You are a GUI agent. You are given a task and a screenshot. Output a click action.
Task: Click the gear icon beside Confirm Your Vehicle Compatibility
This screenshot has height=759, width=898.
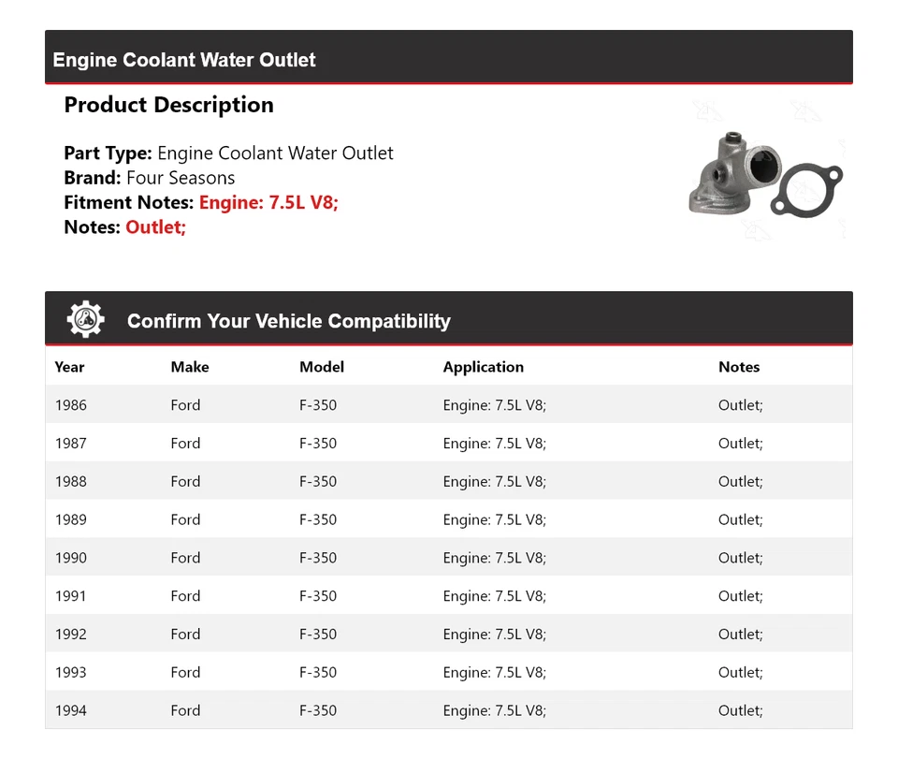(85, 320)
